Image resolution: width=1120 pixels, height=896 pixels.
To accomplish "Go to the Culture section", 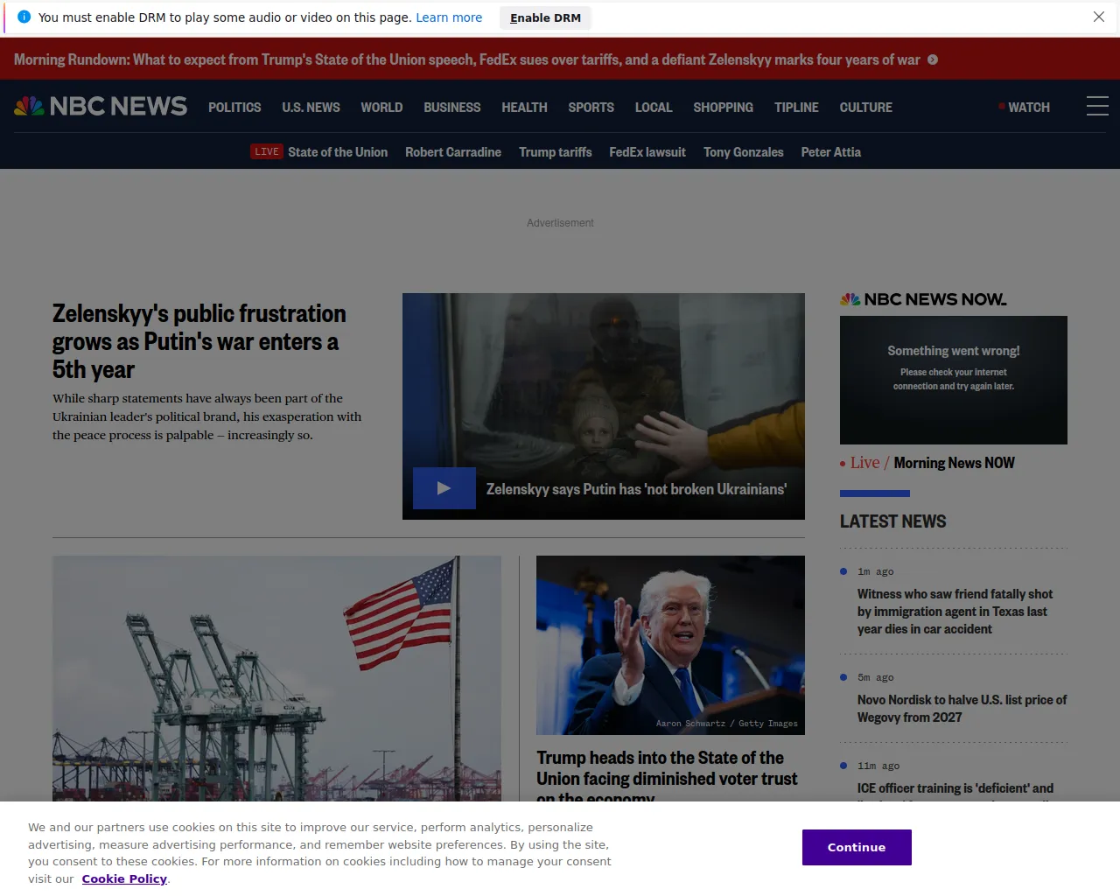I will (866, 108).
